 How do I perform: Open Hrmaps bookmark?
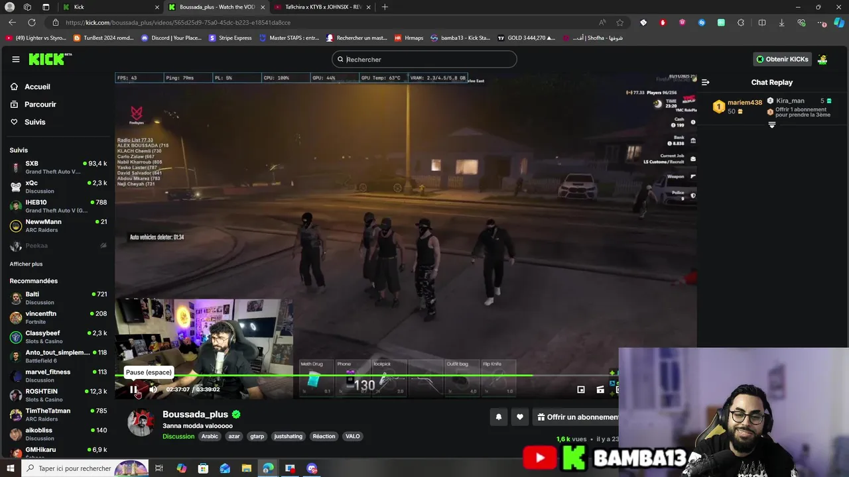[x=409, y=38]
